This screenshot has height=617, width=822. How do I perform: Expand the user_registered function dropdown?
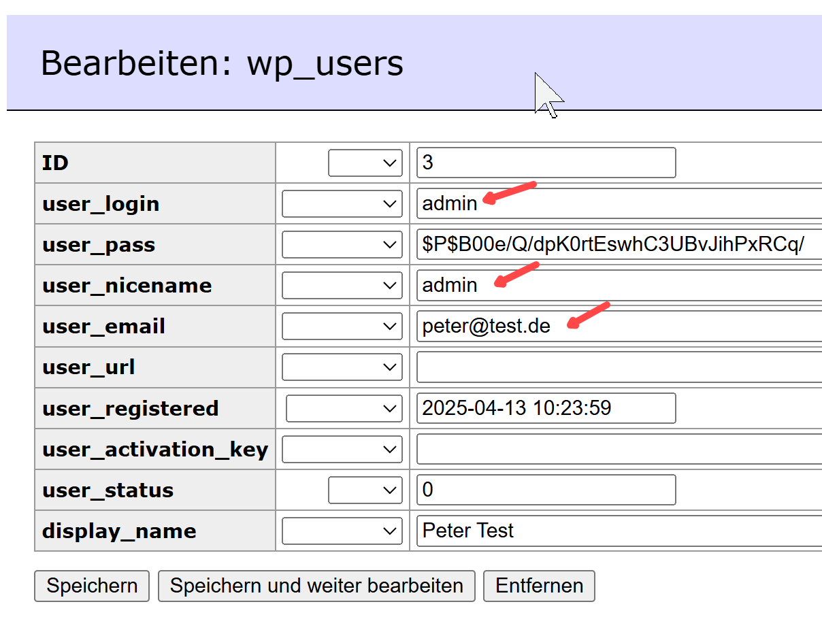344,408
